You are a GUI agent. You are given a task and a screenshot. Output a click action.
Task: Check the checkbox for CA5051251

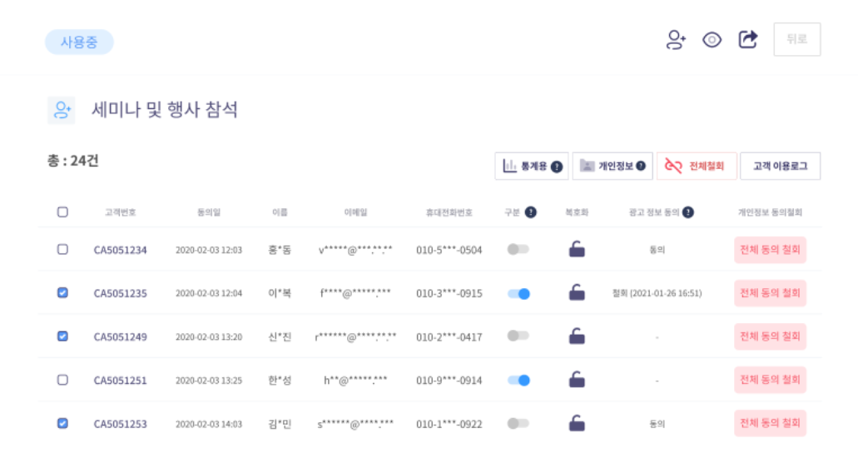pyautogui.click(x=63, y=380)
